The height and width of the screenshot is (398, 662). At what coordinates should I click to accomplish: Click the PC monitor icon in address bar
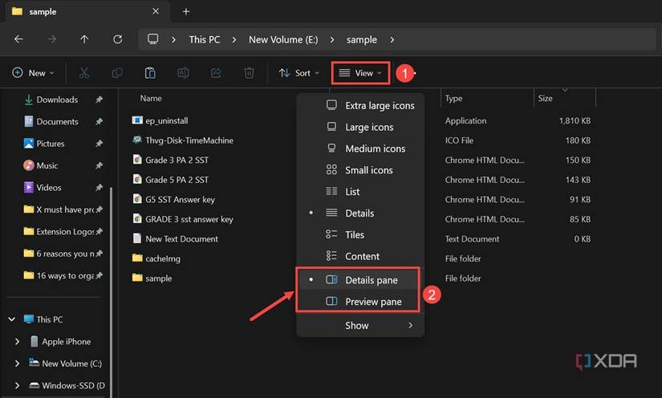152,39
